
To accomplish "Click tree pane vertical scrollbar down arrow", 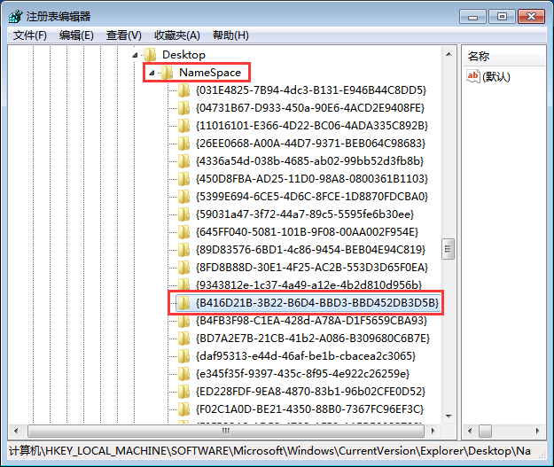I will click(x=449, y=416).
